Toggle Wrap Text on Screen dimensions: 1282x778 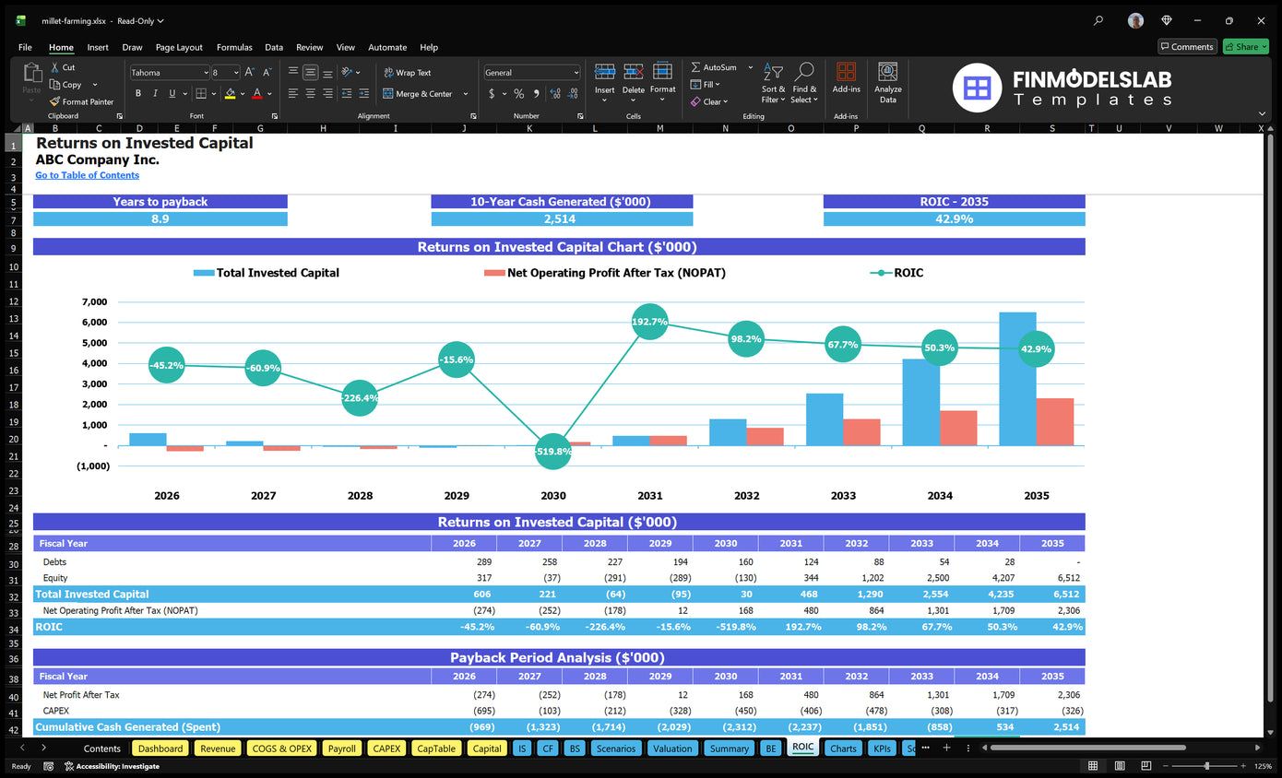407,73
